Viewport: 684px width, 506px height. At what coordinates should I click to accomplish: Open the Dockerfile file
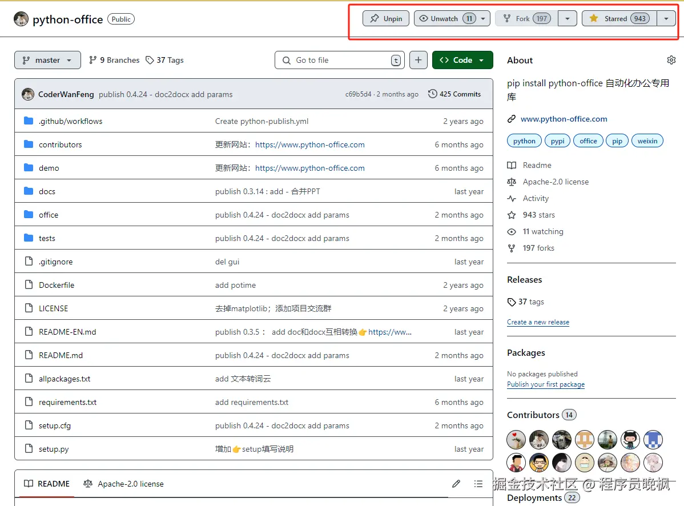57,286
